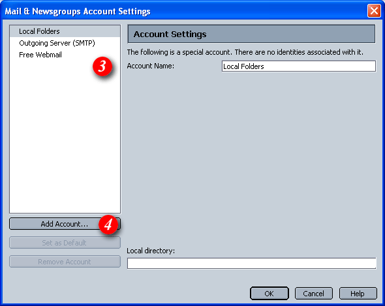Click the Add Account... button
385x306 pixels.
coord(65,224)
